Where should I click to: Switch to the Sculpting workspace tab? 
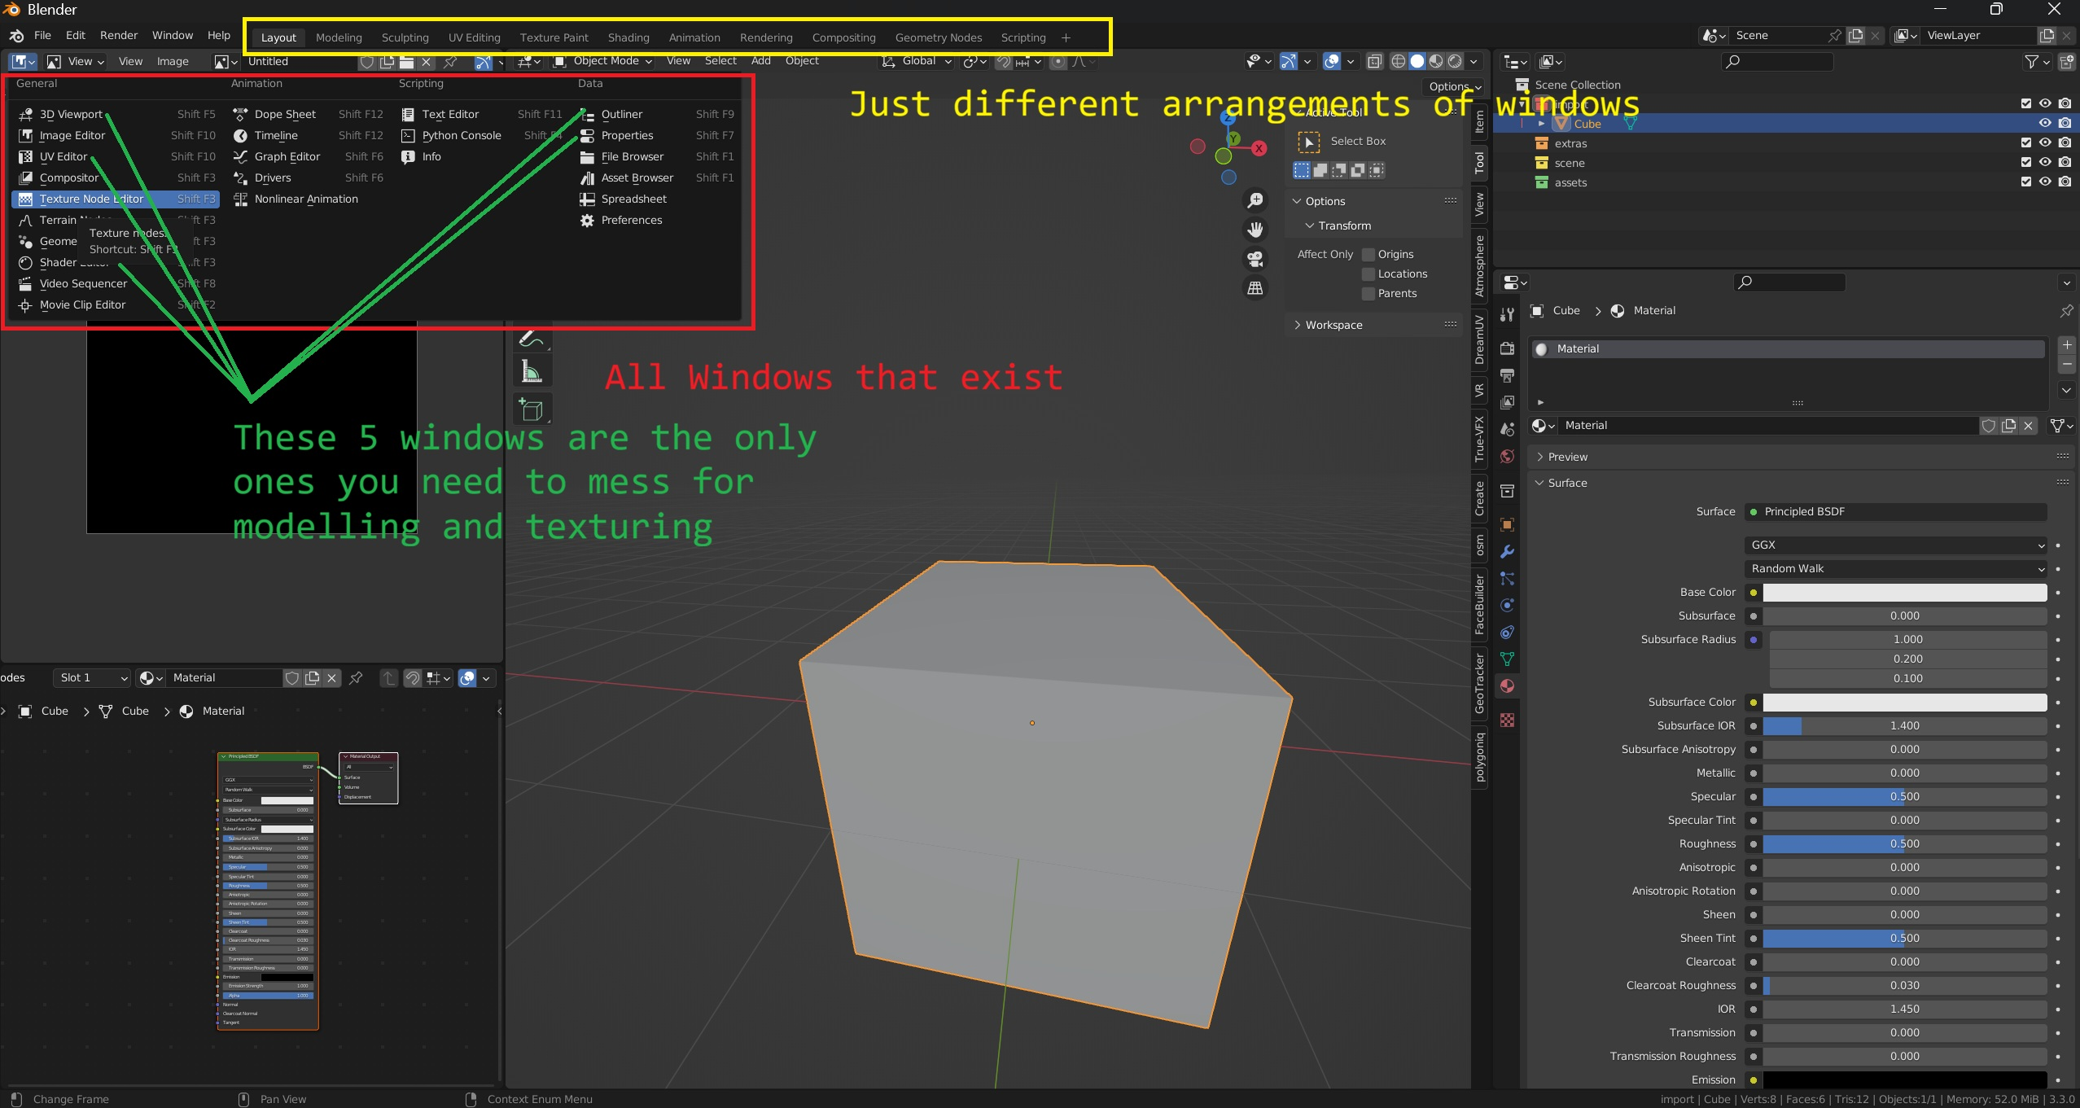coord(405,37)
